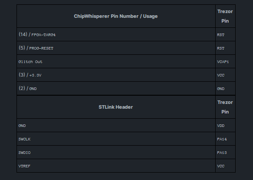Select the Glitch Out cell
Viewport: 253px width, 180px height.
(x=116, y=61)
